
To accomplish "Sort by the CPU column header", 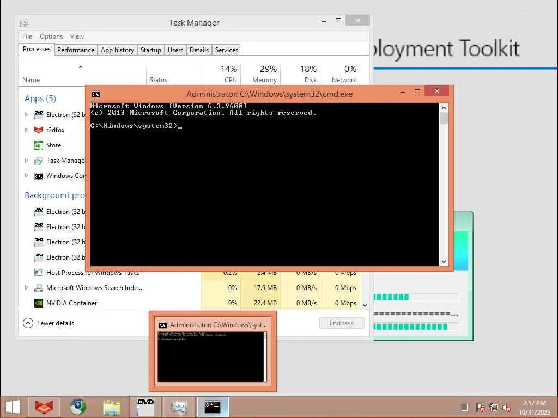I will coord(221,74).
